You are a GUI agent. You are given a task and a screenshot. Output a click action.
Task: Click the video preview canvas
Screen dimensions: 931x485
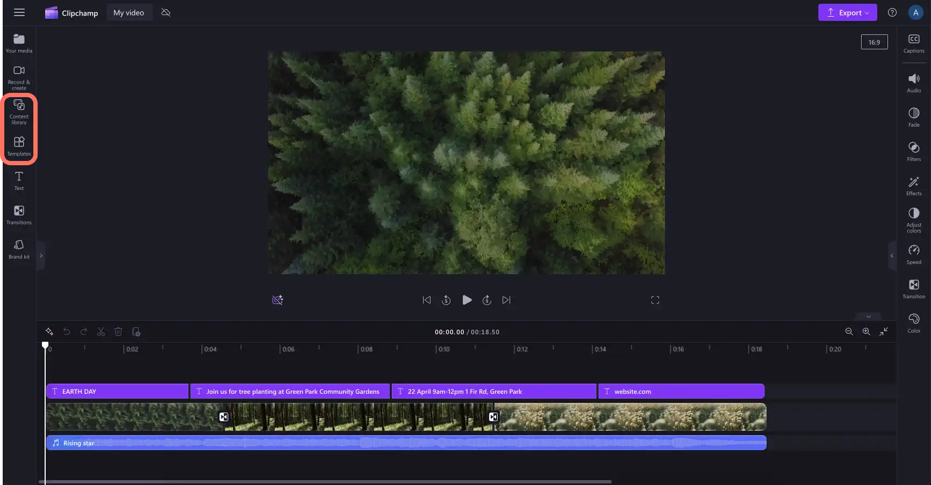(x=467, y=163)
